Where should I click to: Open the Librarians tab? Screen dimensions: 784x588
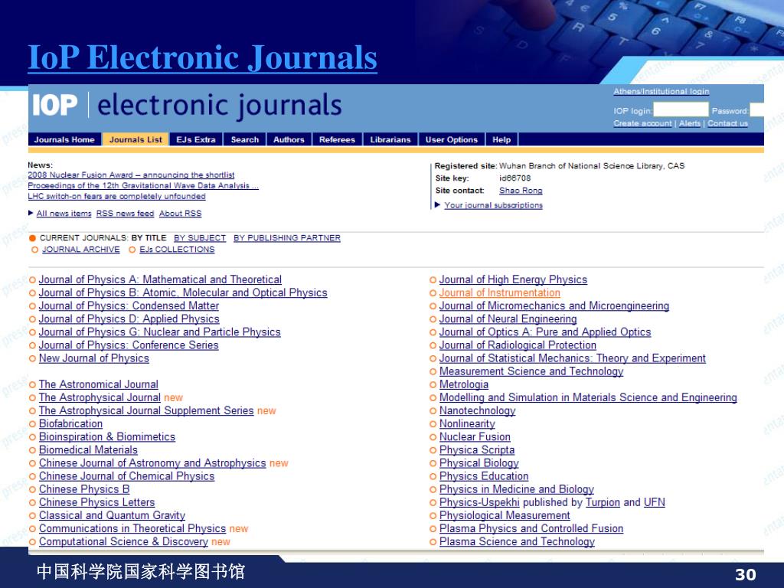[x=390, y=139]
